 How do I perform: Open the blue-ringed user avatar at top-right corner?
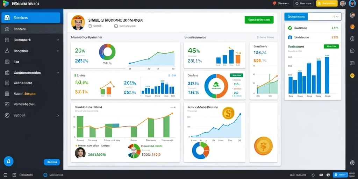(x=352, y=3)
